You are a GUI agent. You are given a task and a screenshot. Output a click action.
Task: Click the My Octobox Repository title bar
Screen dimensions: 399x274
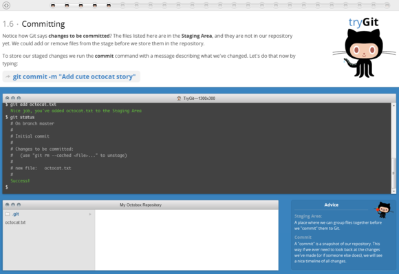(140, 204)
